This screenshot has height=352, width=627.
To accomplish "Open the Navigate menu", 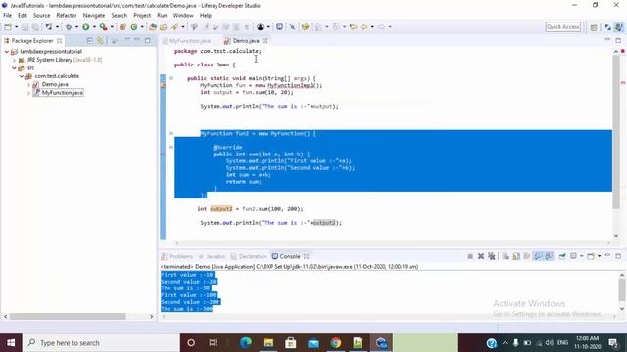I will coord(94,16).
